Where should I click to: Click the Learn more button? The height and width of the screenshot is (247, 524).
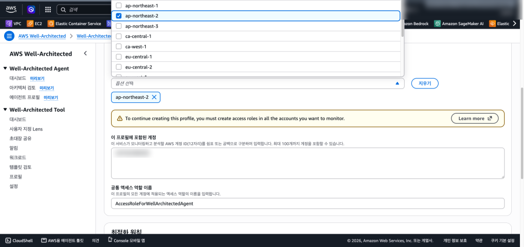pos(474,119)
